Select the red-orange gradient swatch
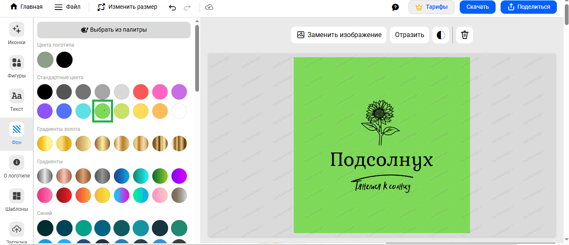The image size is (569, 245). 83,195
